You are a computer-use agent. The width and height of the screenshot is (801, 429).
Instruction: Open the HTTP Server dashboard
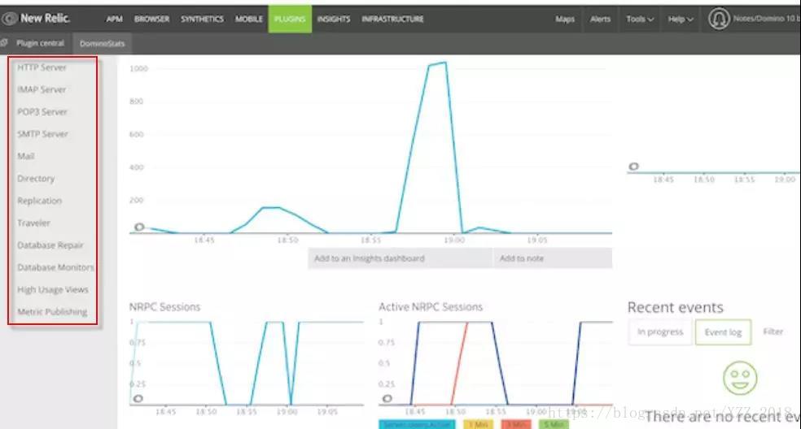[x=42, y=67]
